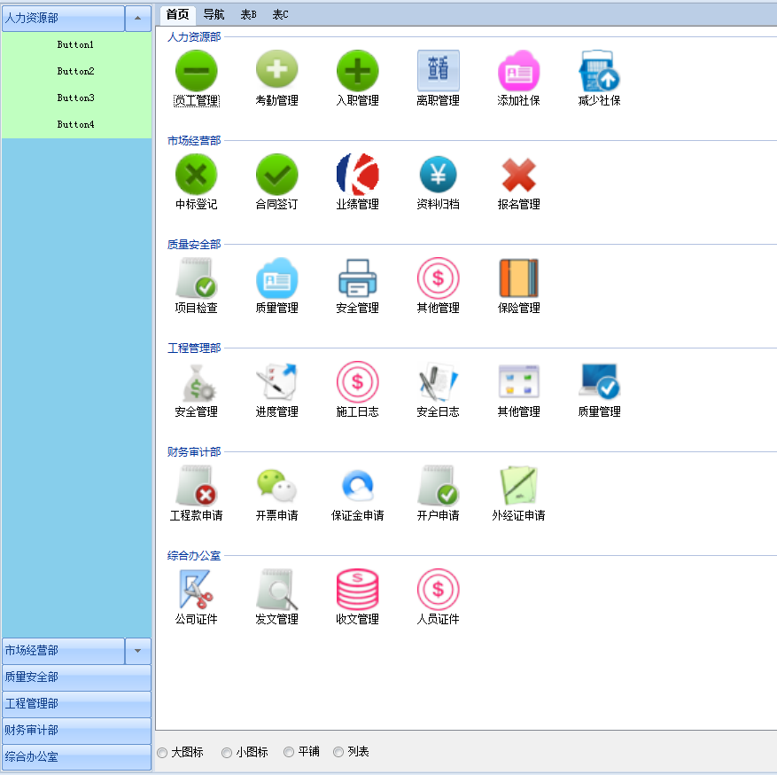Open 项目检查 notepad icon
The height and width of the screenshot is (775, 777).
tap(196, 278)
